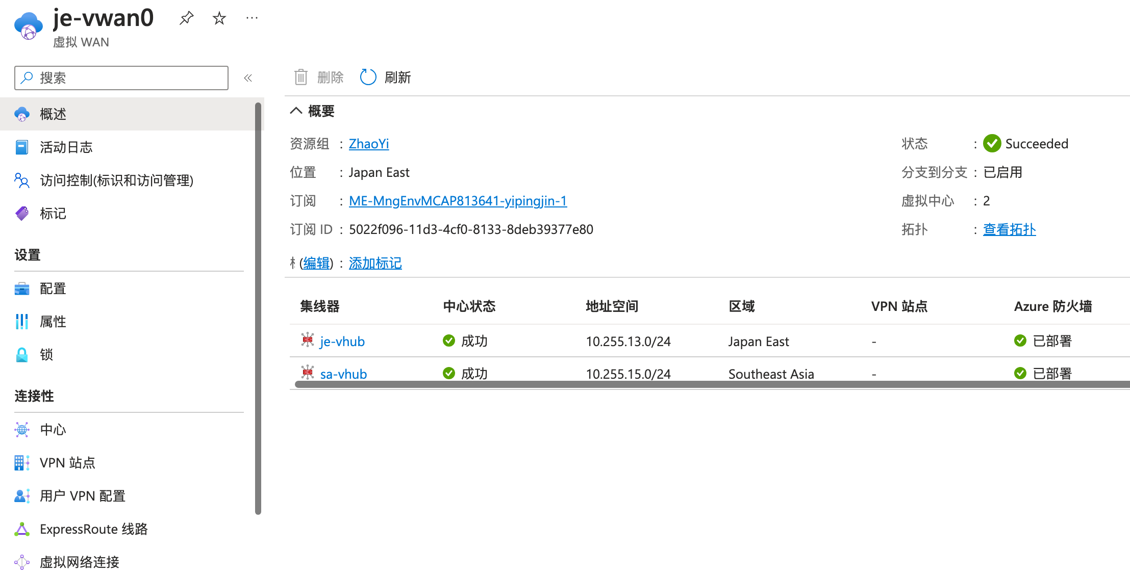Viewport: 1130px width, 577px height.
Task: Open the sa-vhub hub link
Action: pyautogui.click(x=343, y=374)
